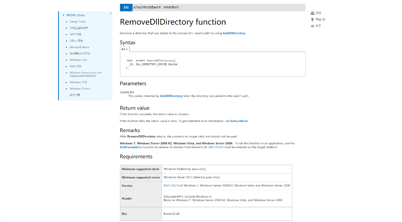Open the KB2533623 link in Version row

click(171, 186)
